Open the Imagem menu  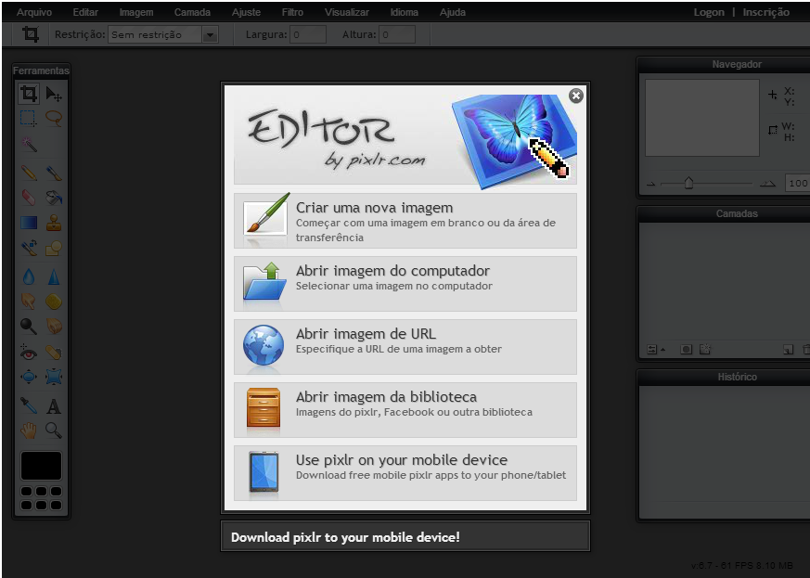click(135, 12)
